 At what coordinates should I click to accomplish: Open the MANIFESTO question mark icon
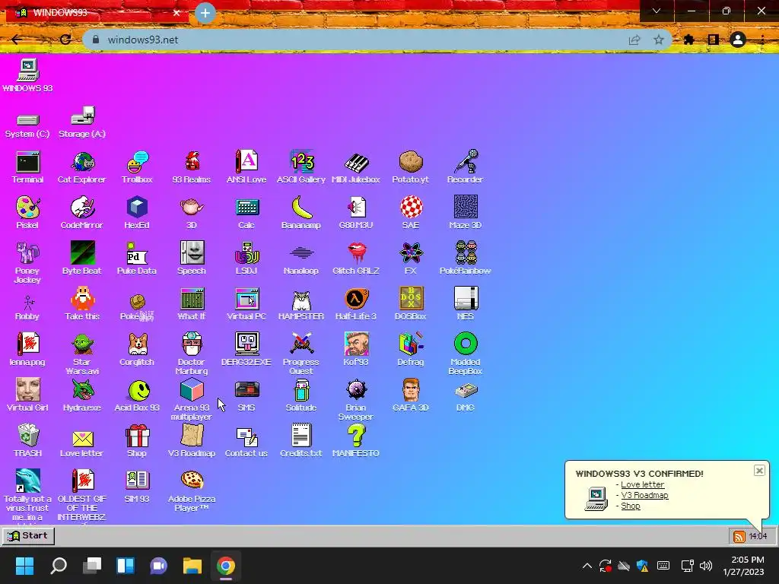[x=356, y=441]
